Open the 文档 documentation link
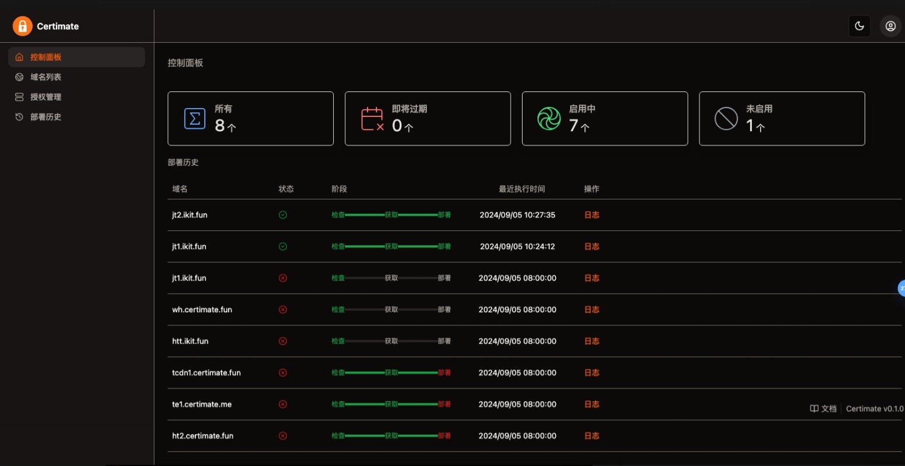This screenshot has height=466, width=905. tap(823, 408)
